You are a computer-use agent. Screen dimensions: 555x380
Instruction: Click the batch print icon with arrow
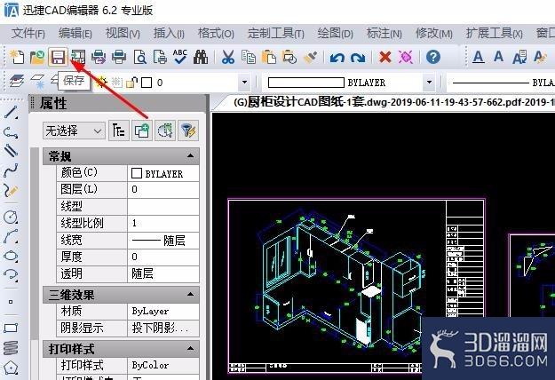99,57
